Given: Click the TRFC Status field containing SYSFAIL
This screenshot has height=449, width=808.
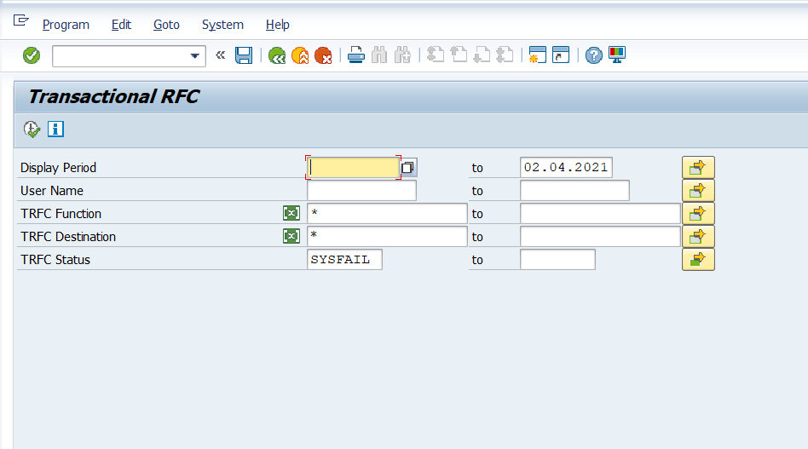Looking at the screenshot, I should click(344, 259).
